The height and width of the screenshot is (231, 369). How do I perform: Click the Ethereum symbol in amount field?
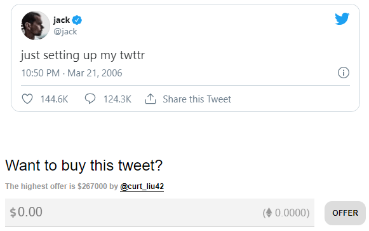[x=269, y=213]
